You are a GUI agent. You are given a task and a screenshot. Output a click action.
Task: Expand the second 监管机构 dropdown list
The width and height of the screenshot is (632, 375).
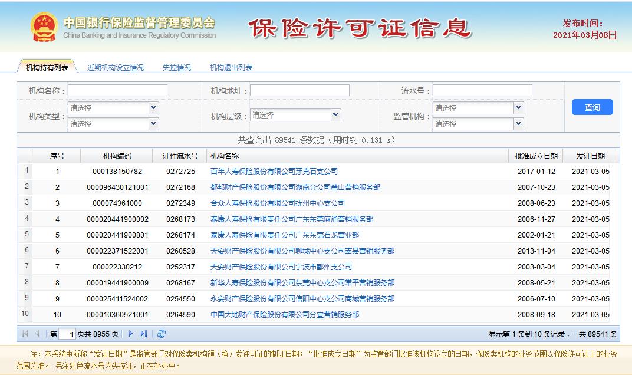[x=476, y=124]
